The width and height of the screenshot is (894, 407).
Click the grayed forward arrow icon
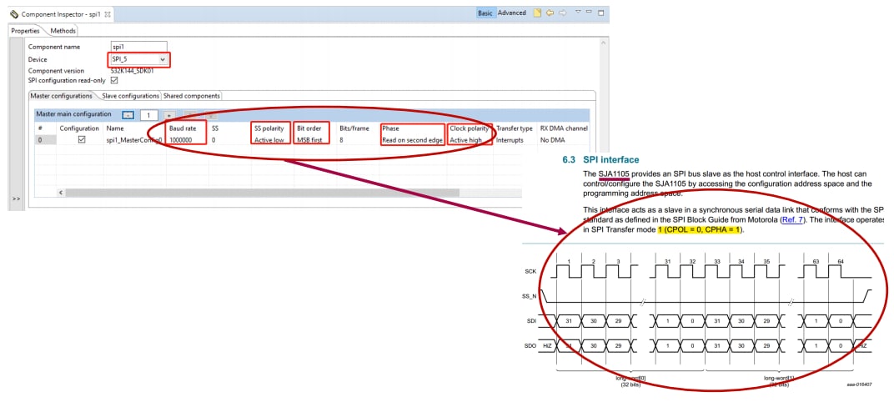pos(563,13)
